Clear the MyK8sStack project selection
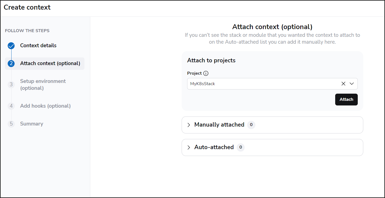This screenshot has width=385, height=198. (x=343, y=84)
